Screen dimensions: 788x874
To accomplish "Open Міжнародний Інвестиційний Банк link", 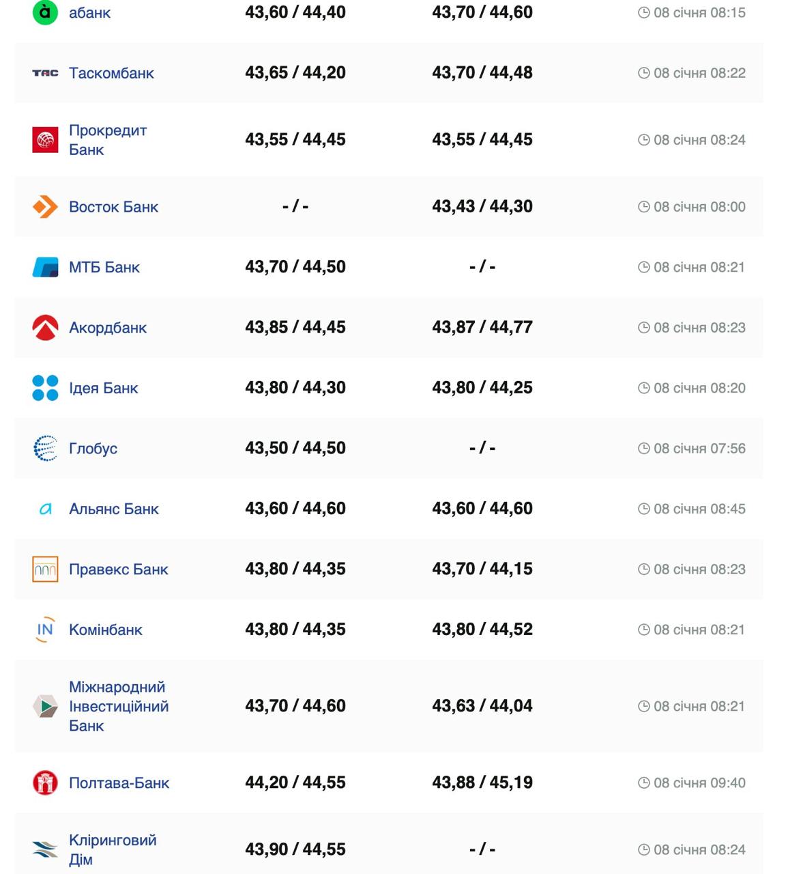I will [x=119, y=706].
